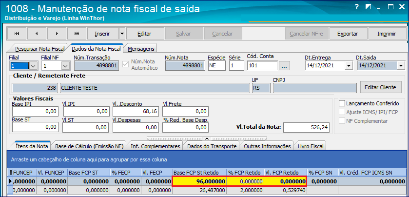The image size is (409, 197).
Task: Go to next record arrow
Action: [x=57, y=34]
